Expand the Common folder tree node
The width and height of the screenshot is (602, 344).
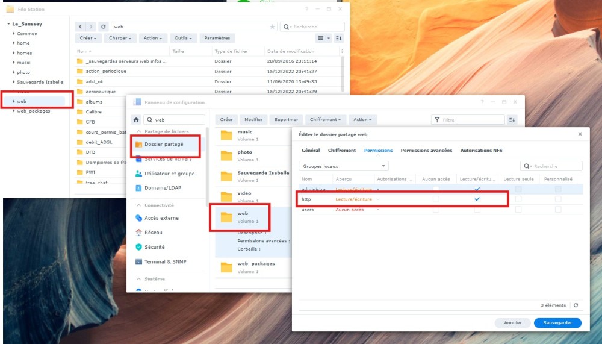(x=14, y=34)
